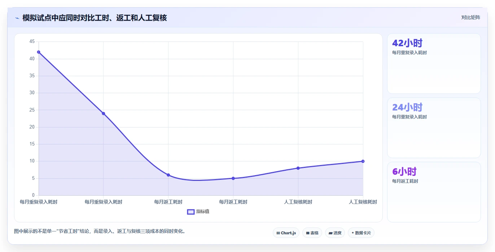Toggle the 指标值 legend label
The image size is (495, 252).
pos(203,212)
